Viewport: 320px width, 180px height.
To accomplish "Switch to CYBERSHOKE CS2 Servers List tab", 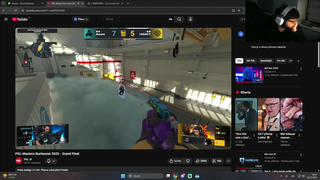I will 105,3.
